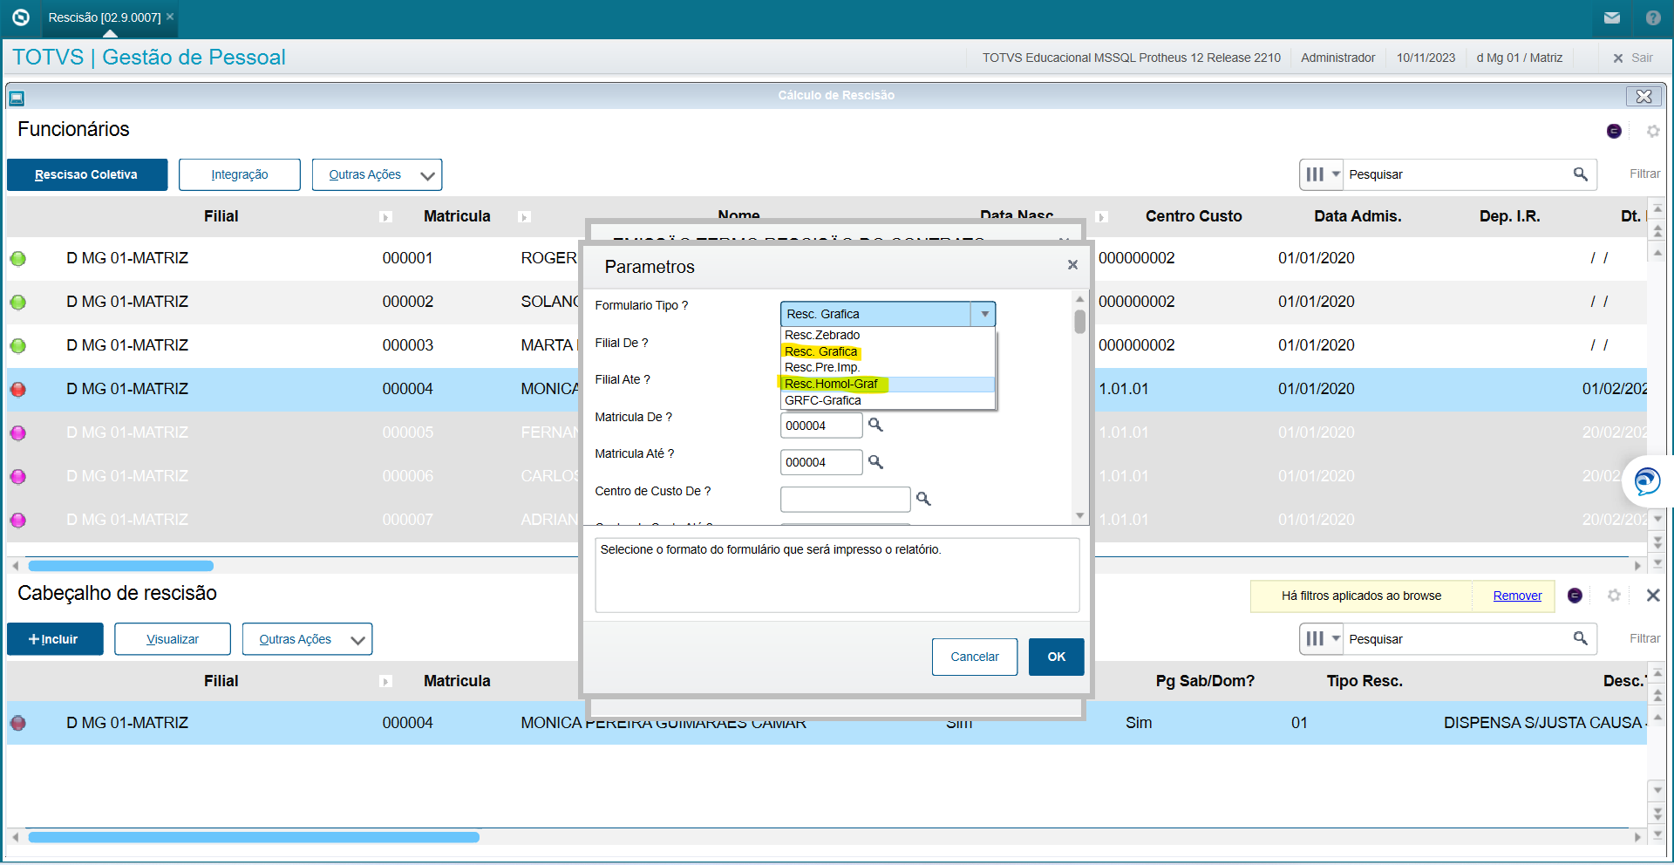Open Outras Ações dropdown in Cabeçalho de rescisão
This screenshot has height=865, width=1674.
click(307, 639)
